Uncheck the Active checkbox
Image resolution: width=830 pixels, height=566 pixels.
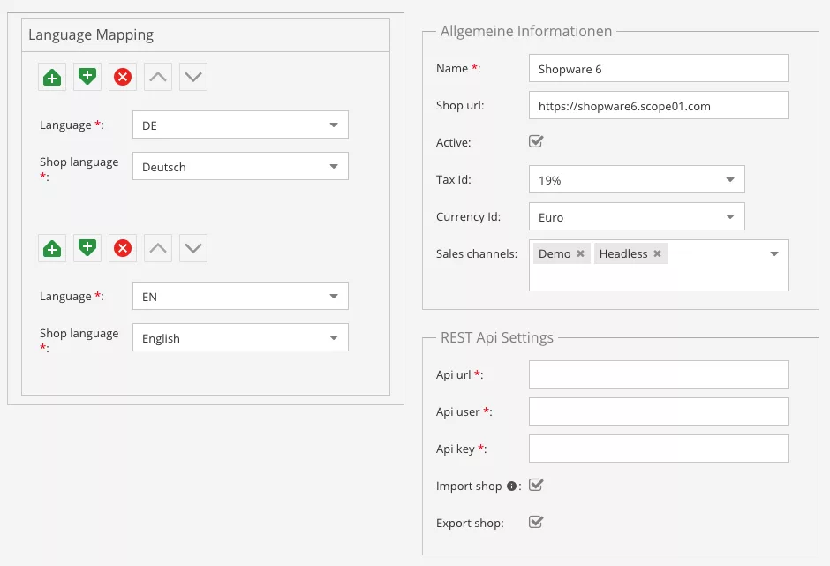point(535,141)
